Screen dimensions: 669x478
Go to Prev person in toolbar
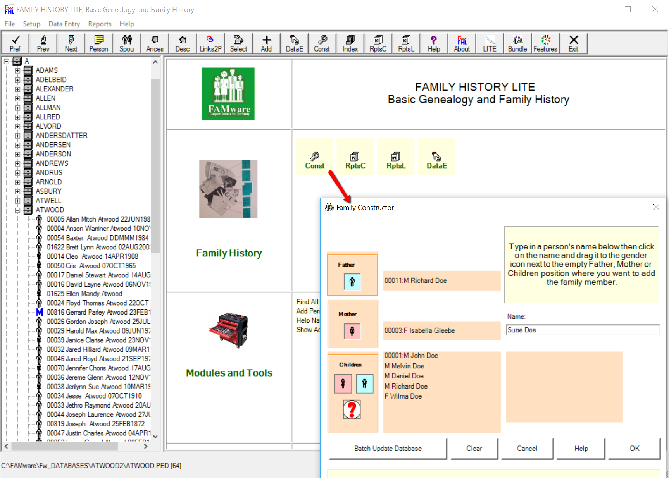43,43
